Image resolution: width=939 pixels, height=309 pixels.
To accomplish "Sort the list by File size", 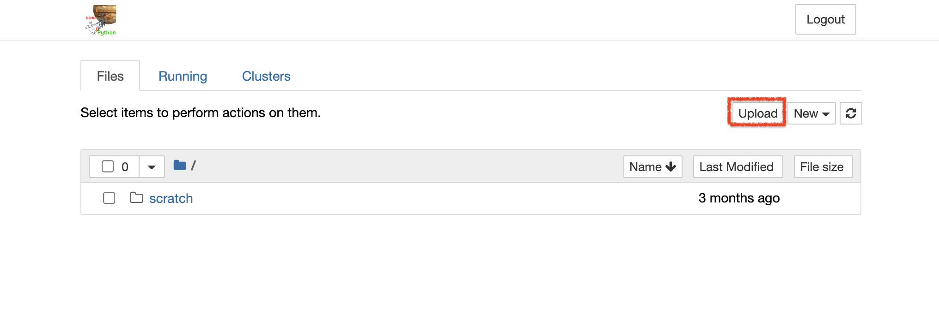I will [823, 167].
